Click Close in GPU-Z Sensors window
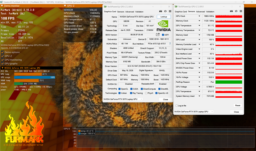The image size is (256, 151). (236, 112)
